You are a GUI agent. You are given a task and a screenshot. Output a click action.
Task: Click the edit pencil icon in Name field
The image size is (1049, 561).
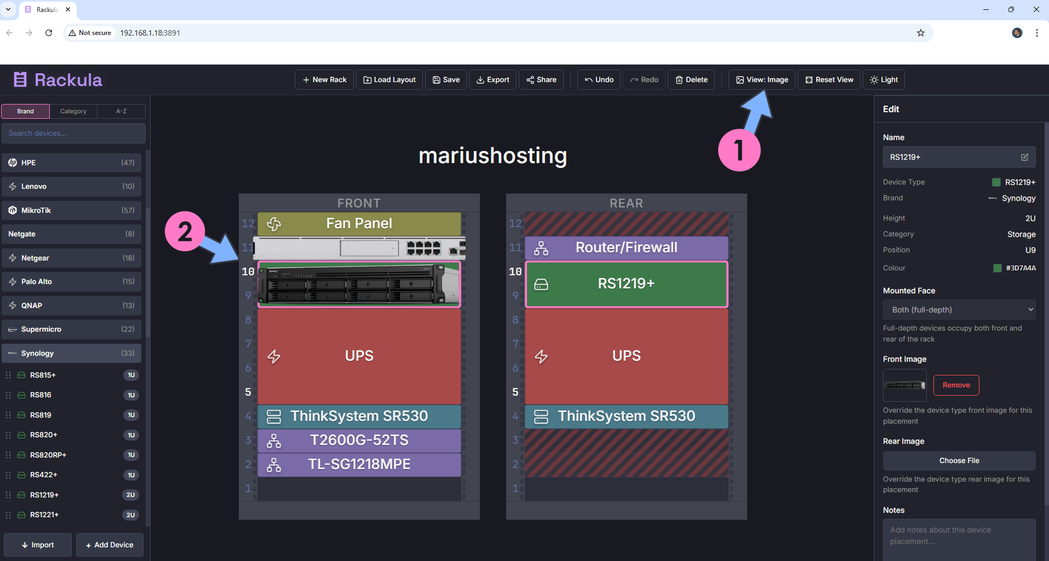pyautogui.click(x=1024, y=157)
